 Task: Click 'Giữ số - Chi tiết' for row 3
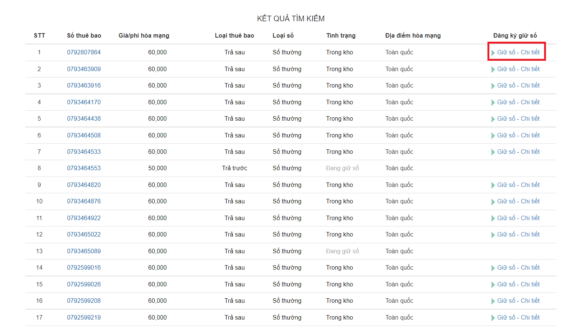tap(518, 86)
